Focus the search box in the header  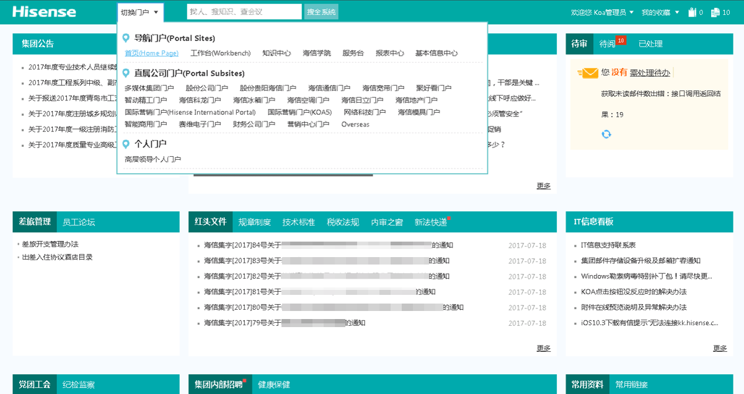point(244,12)
